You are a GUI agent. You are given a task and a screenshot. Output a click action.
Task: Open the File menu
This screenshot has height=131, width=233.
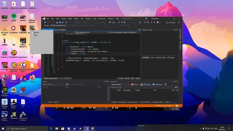48,19
